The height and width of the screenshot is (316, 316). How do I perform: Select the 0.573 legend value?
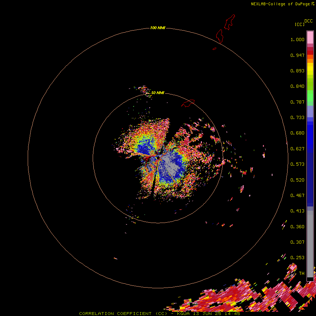(297, 164)
